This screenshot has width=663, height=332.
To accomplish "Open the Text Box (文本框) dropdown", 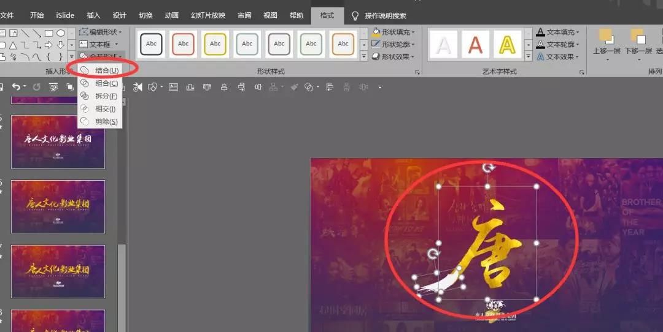I will [x=99, y=44].
